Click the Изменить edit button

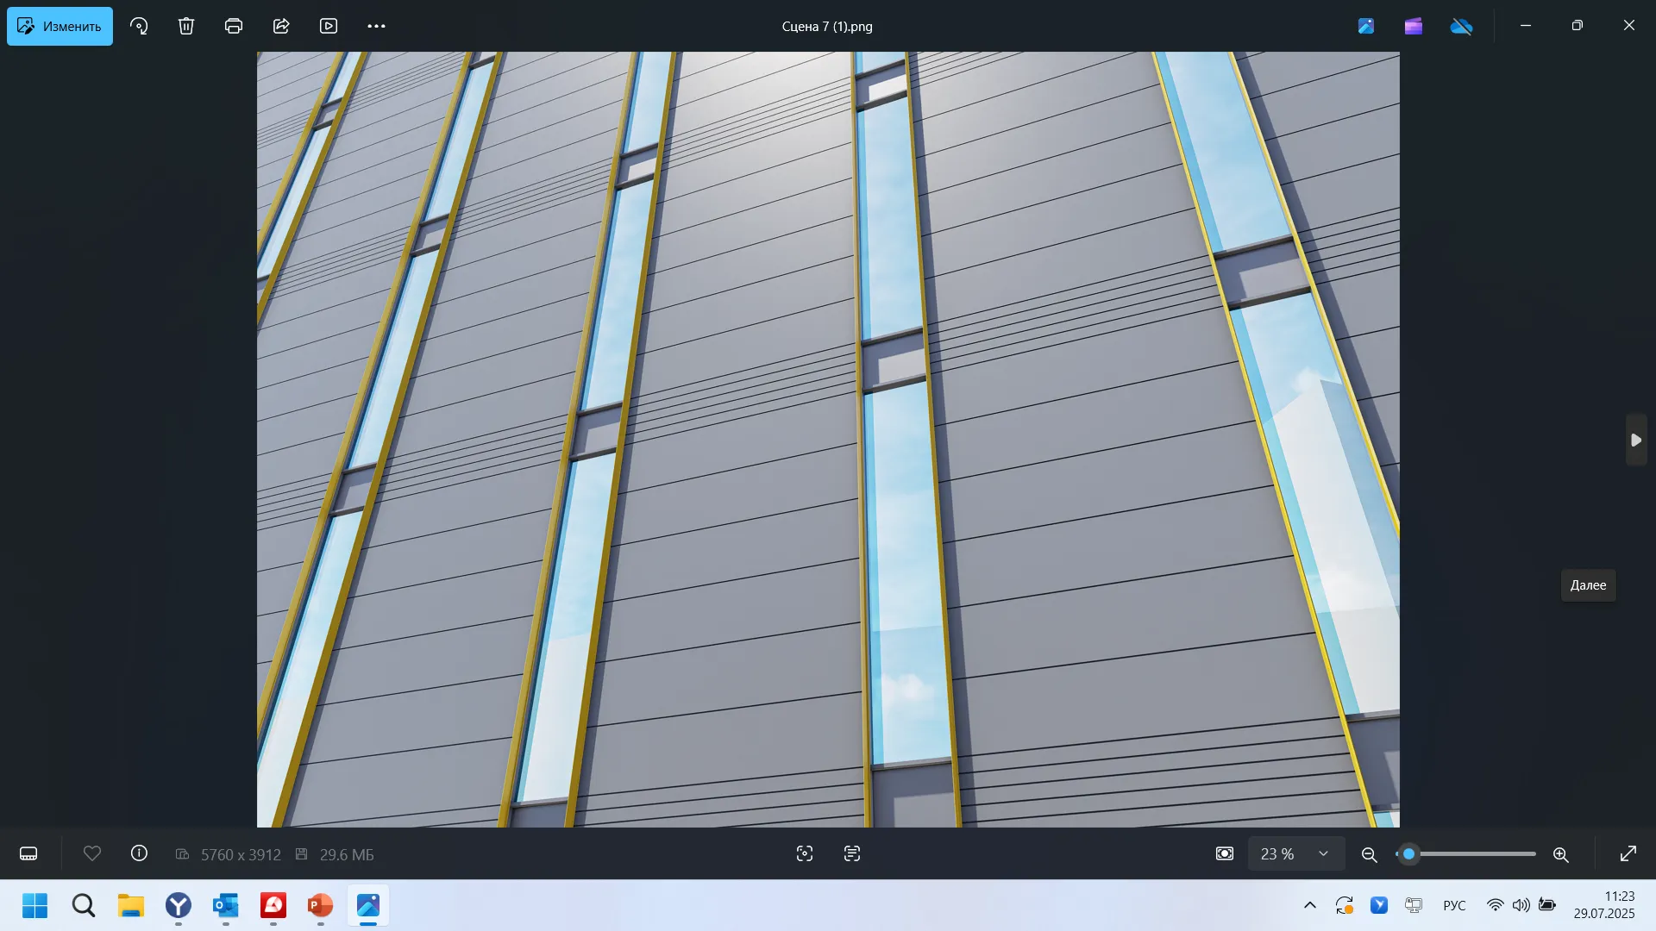pyautogui.click(x=60, y=26)
